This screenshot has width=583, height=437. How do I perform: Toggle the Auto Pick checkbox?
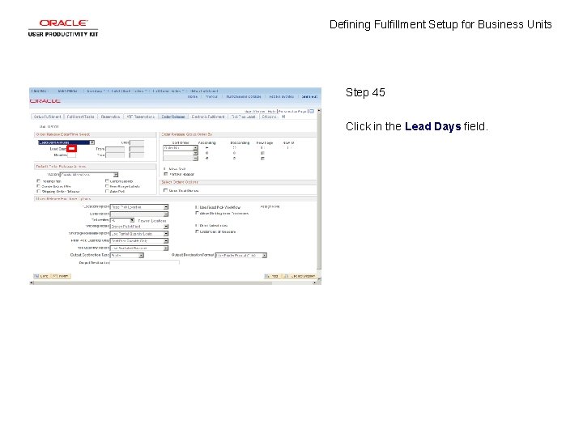pyautogui.click(x=107, y=191)
